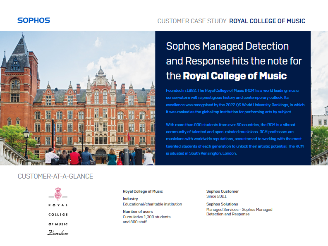Click the Educational/charitable institution text
328x246 pixels.
[x=152, y=204]
